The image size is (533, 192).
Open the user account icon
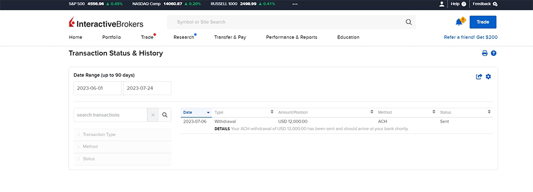441,4
